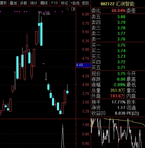145x148 pixels.
Task: Click the 复权 toolbar button
Action: [x=4, y=3]
